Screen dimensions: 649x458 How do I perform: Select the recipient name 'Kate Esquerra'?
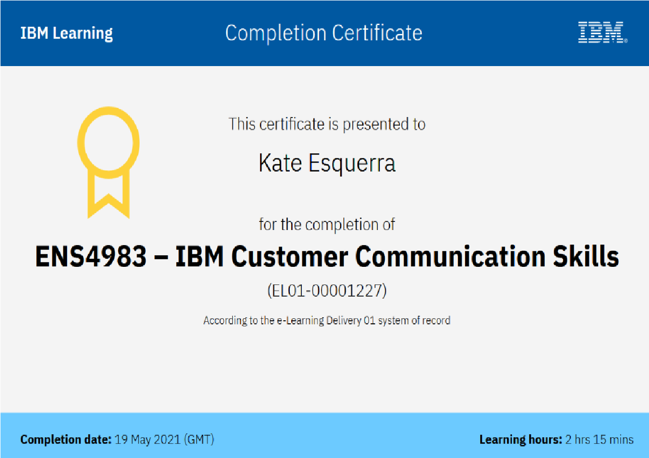327,163
